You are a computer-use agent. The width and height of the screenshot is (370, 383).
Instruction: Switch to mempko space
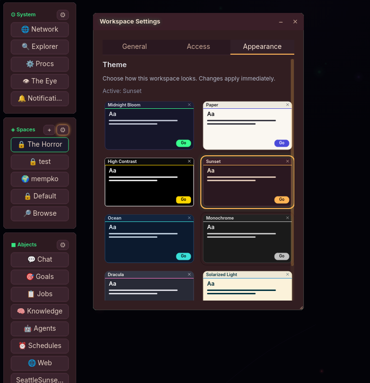[x=40, y=179]
